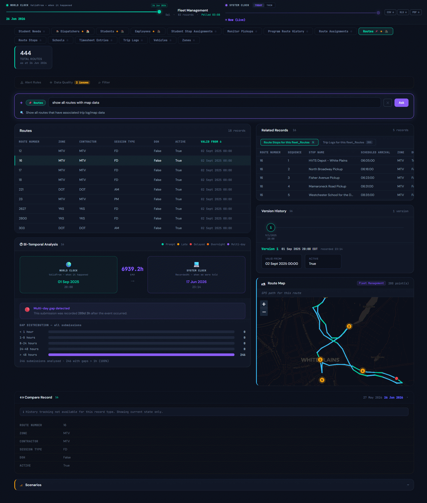This screenshot has width=427, height=503.
Task: Star the Trip Logs tab
Action: (142, 40)
